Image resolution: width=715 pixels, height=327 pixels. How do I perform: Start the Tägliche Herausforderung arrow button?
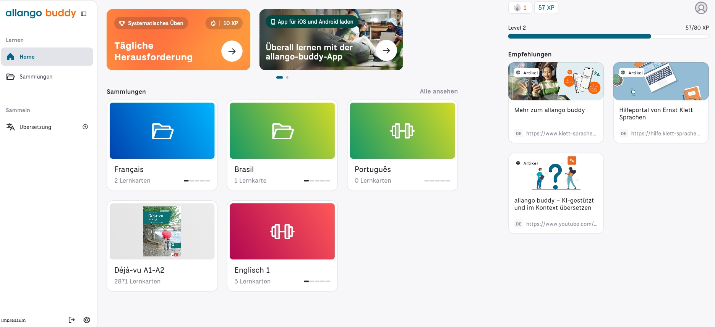click(x=232, y=51)
